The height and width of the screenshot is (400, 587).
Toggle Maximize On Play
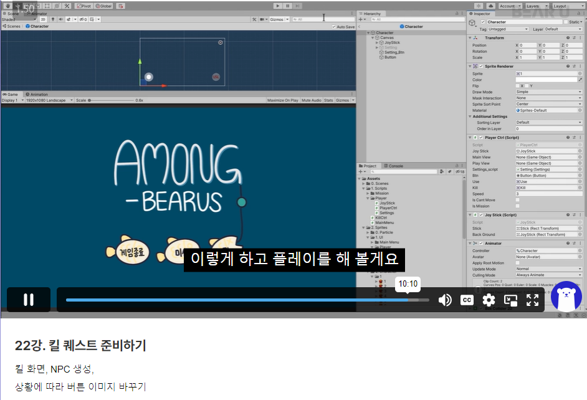pyautogui.click(x=283, y=100)
